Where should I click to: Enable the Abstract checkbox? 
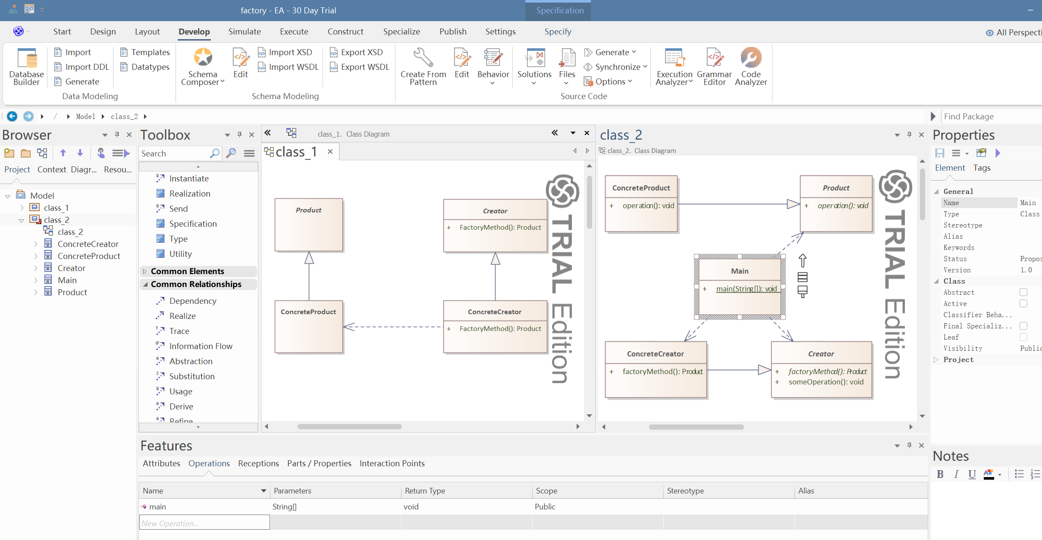coord(1023,293)
